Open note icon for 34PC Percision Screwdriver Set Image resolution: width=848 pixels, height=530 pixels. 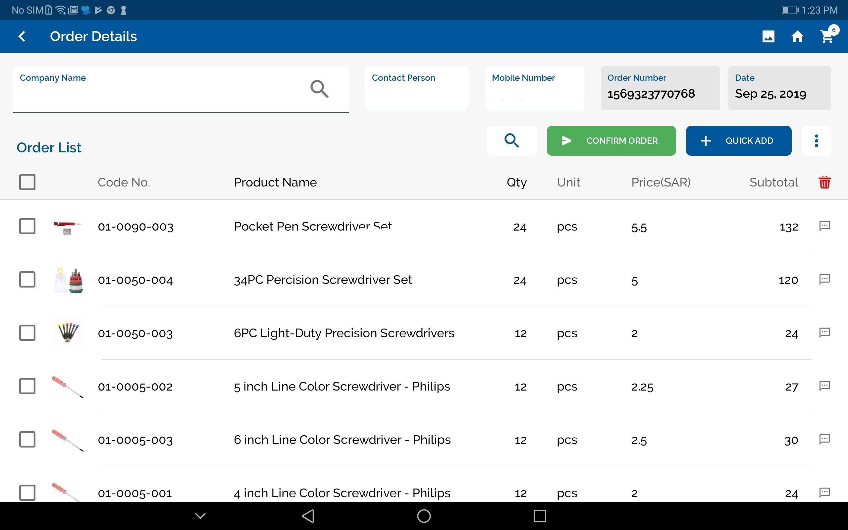pyautogui.click(x=824, y=279)
